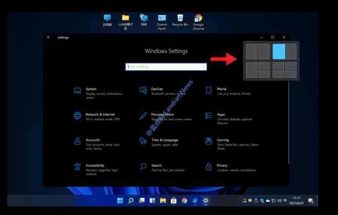Click the magnifier icon in Find a setting box
Image resolution: width=338 pixels, height=215 pixels.
point(203,67)
